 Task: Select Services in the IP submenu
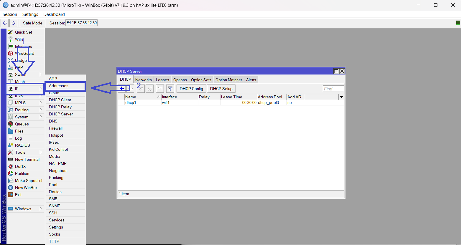point(65,220)
